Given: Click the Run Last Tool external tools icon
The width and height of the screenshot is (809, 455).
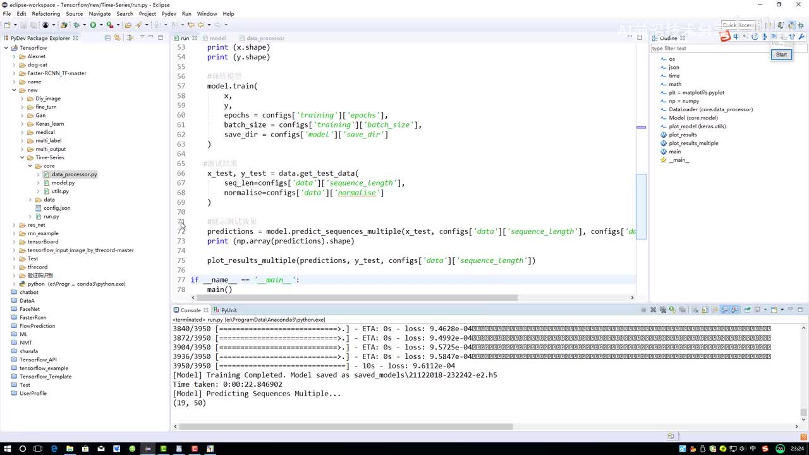Looking at the screenshot, I should tap(109, 25).
